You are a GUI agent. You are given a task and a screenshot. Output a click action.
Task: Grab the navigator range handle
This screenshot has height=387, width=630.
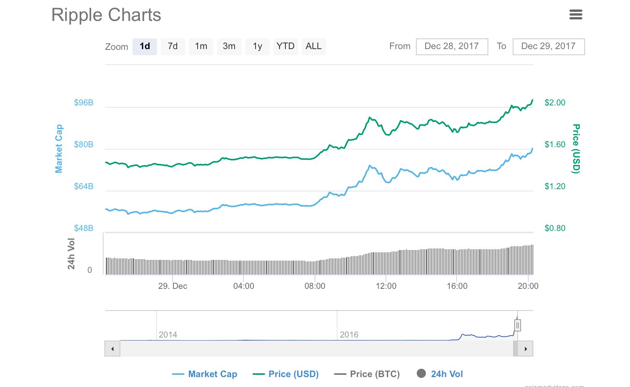517,325
